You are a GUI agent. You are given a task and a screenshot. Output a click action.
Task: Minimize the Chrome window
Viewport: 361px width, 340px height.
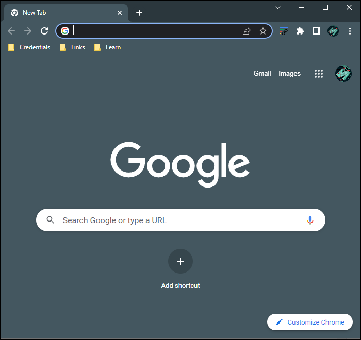coord(302,7)
